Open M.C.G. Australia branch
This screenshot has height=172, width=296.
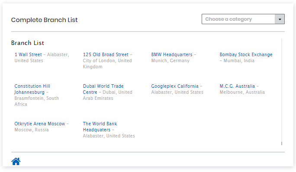237,86
